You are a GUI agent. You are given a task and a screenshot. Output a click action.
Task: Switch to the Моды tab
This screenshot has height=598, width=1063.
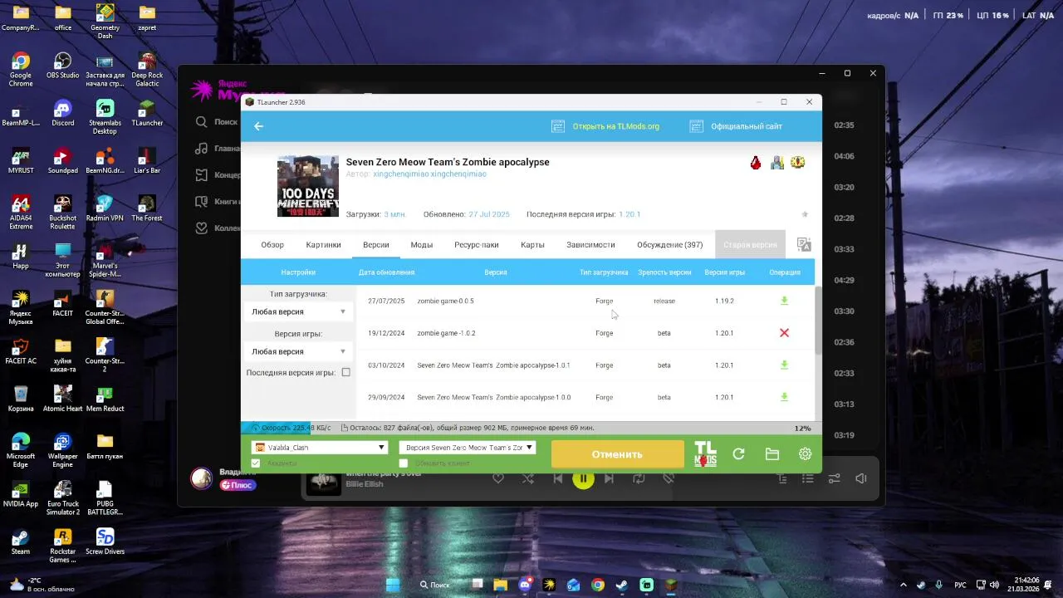tap(421, 245)
